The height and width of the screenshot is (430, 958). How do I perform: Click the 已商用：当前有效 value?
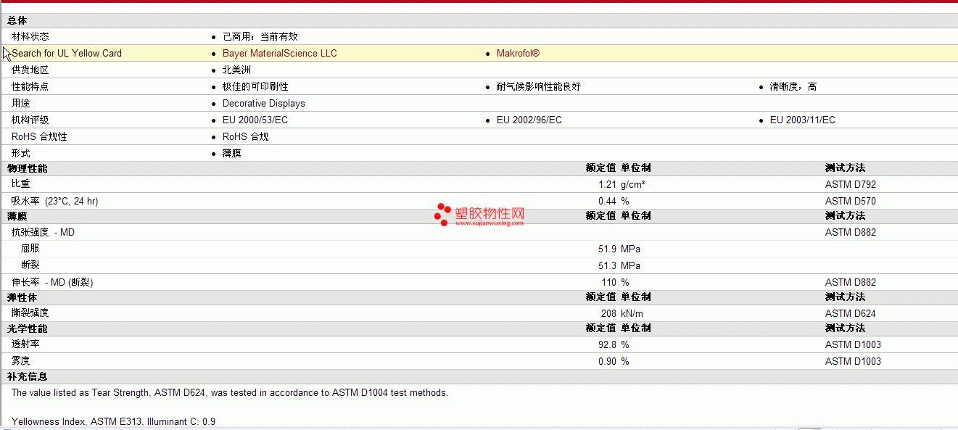tap(260, 36)
